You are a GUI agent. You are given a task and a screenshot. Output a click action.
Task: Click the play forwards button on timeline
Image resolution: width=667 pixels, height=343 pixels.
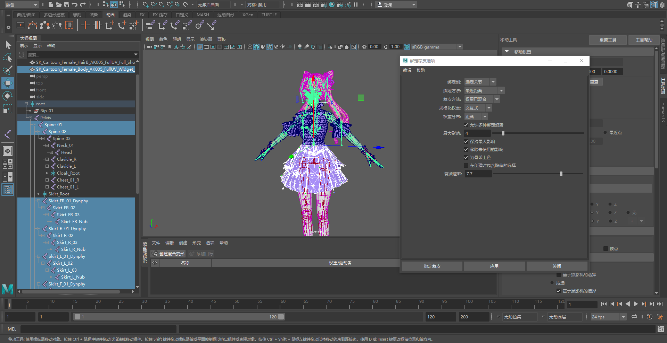(x=636, y=304)
